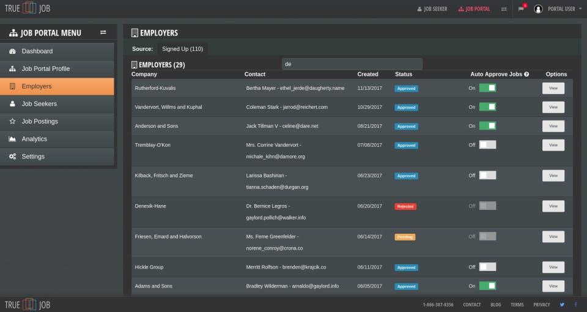View Denesik-Hane employer
The height and width of the screenshot is (312, 587).
(x=553, y=206)
